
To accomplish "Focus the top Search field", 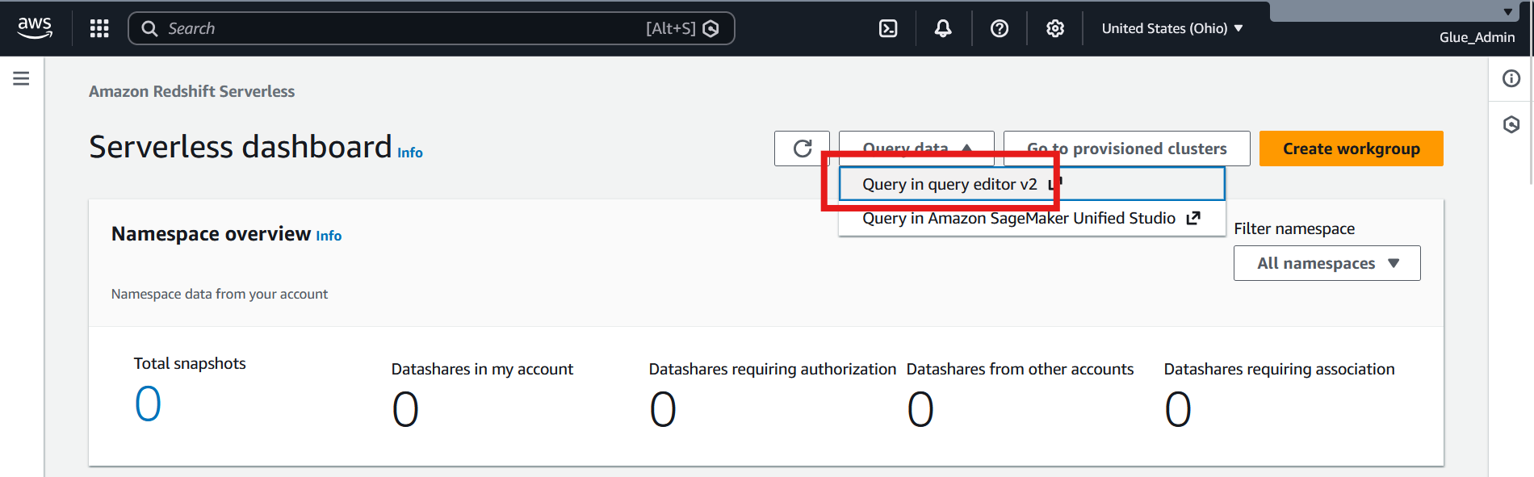I will tap(431, 28).
